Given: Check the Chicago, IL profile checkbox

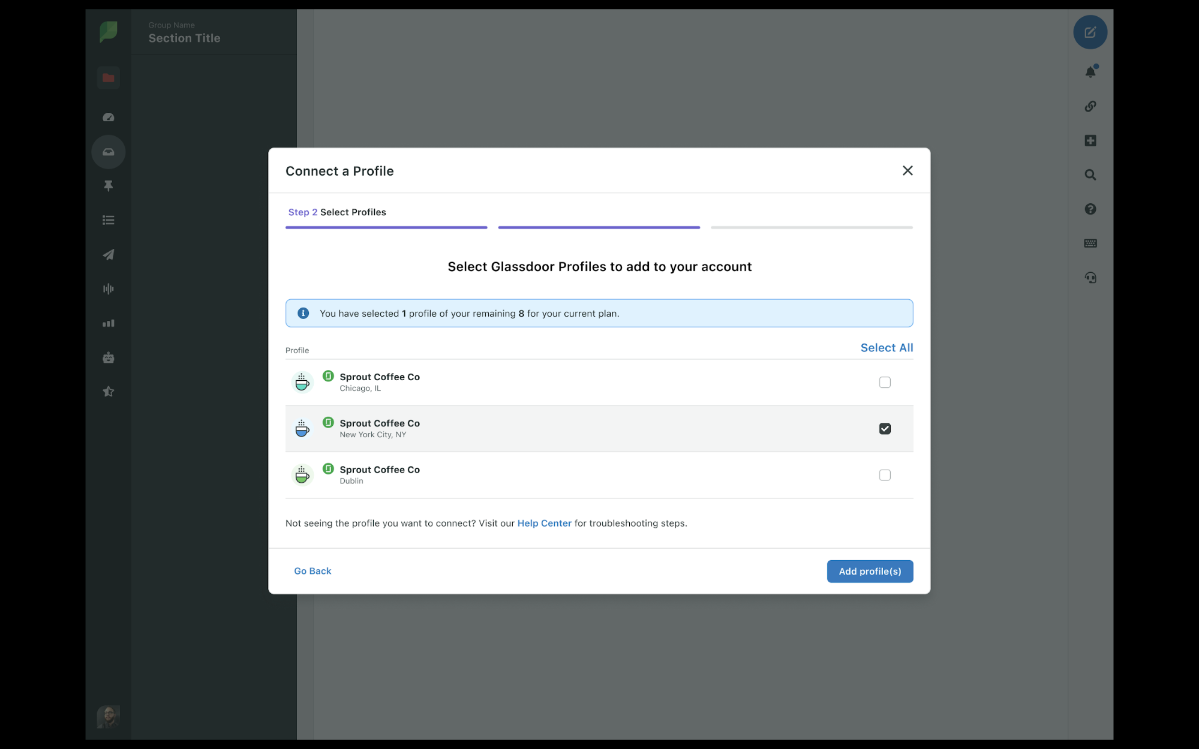Looking at the screenshot, I should [x=884, y=383].
